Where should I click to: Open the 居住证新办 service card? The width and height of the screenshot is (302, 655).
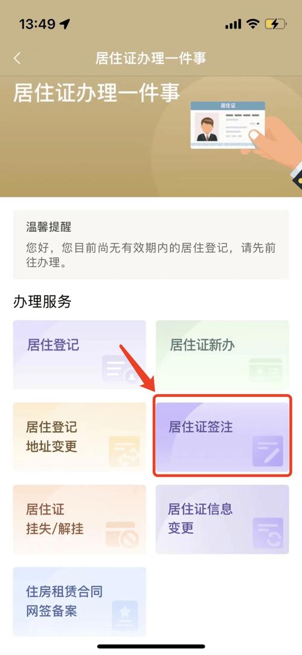point(222,355)
